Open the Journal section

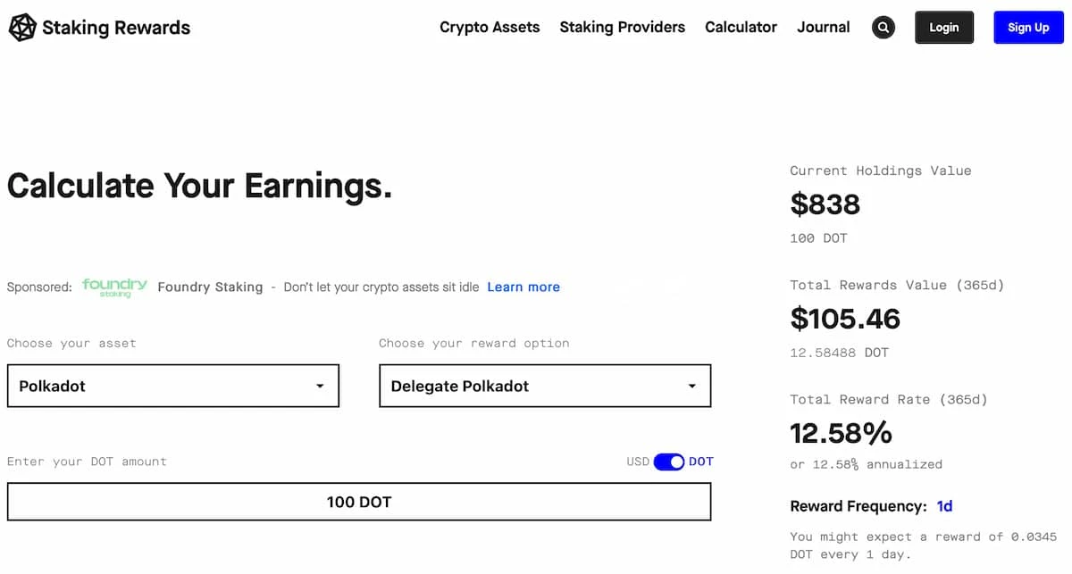(824, 28)
